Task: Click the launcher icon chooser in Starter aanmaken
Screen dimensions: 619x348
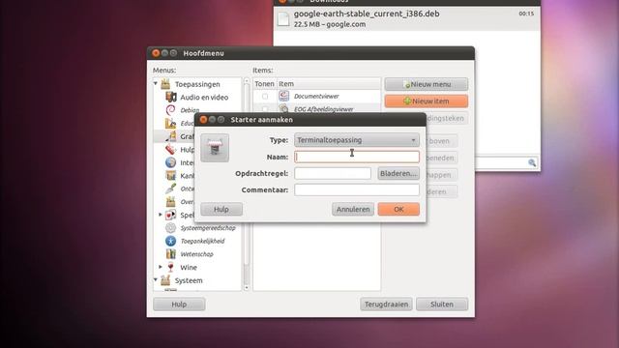Action: coord(215,148)
